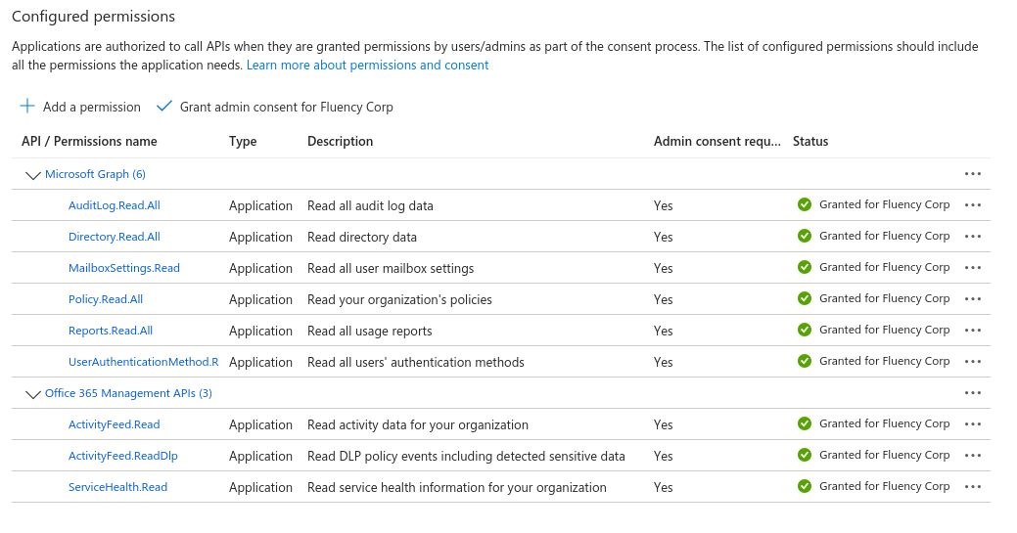The width and height of the screenshot is (1017, 533).
Task: Click green granted status icon for ActivityFeed.Read
Action: [805, 423]
